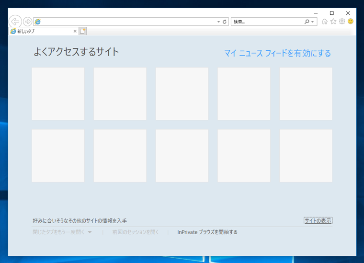Screen dimensions: 364x263
Task: Click InPrivate ブラウズを開始する link
Action: tap(207, 232)
